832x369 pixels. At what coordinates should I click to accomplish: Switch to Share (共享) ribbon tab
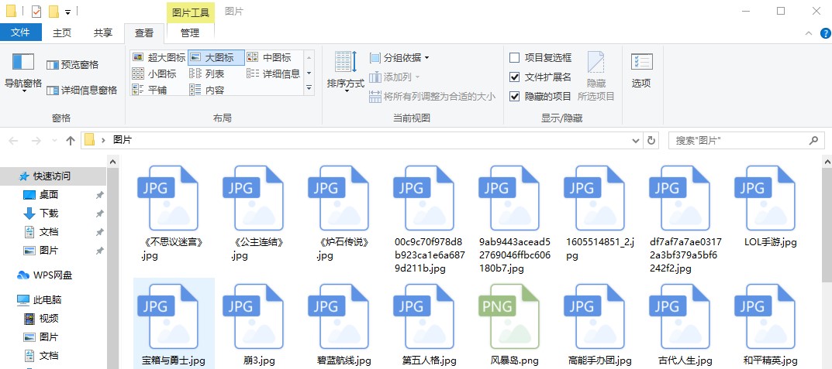tap(103, 32)
